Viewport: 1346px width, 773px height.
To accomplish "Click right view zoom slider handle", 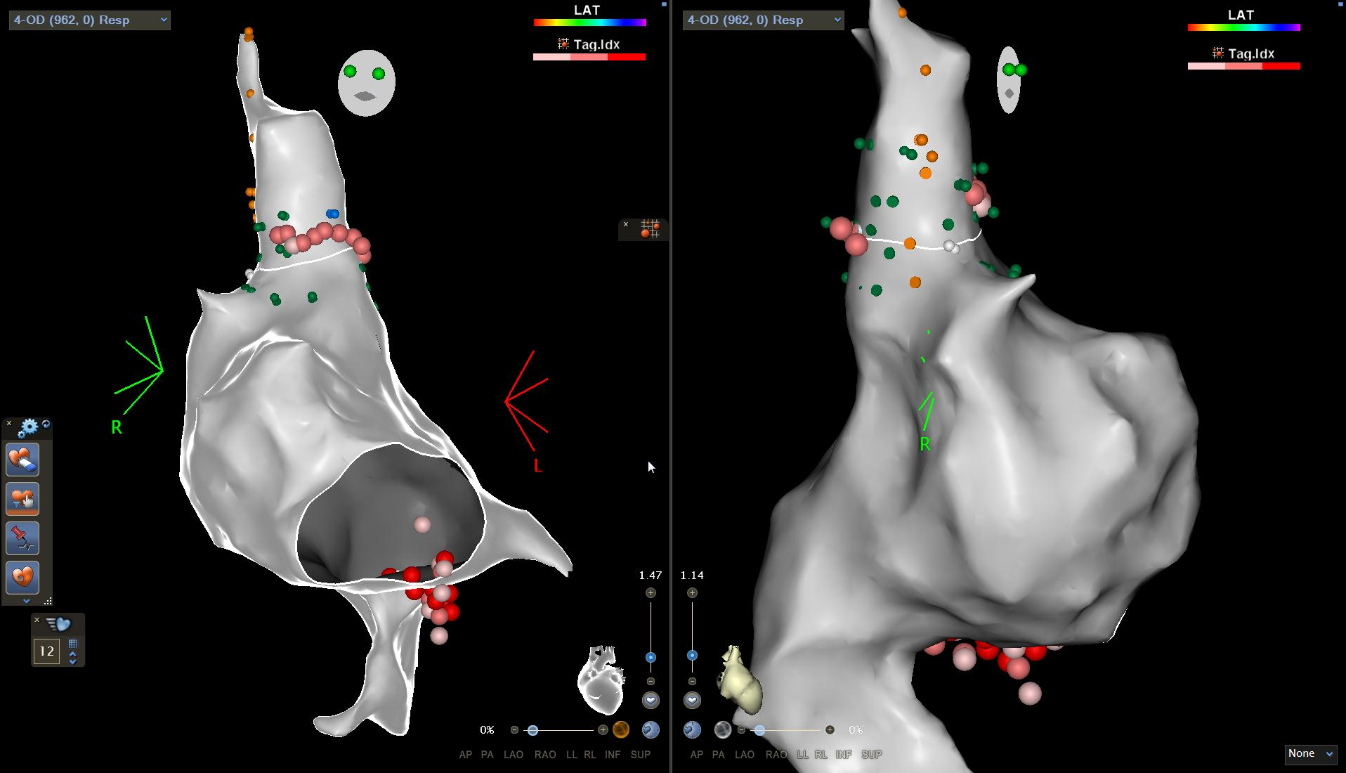I will (692, 656).
